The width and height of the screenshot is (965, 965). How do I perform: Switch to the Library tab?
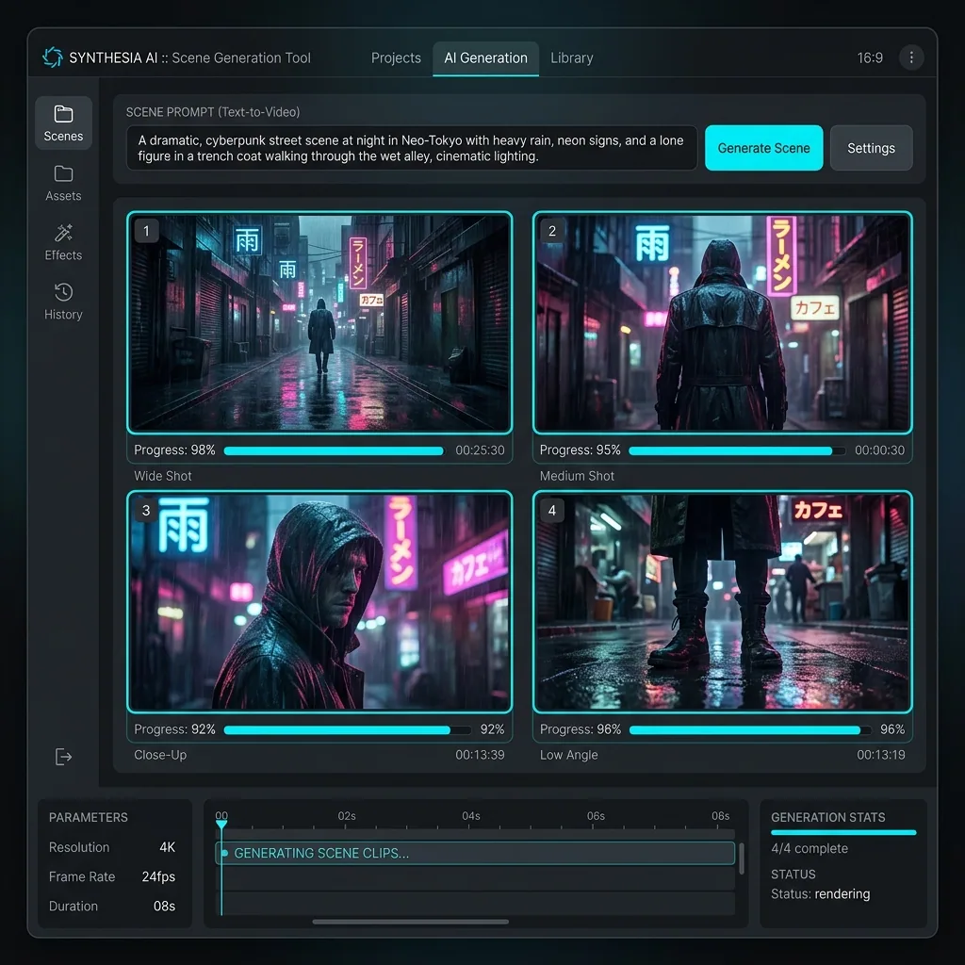pyautogui.click(x=571, y=57)
